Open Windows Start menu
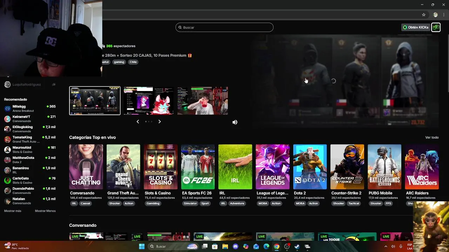Screen dimensions: 449x252 (x=142, y=246)
